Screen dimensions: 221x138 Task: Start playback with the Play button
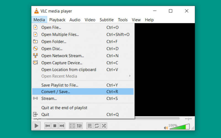click(36, 126)
